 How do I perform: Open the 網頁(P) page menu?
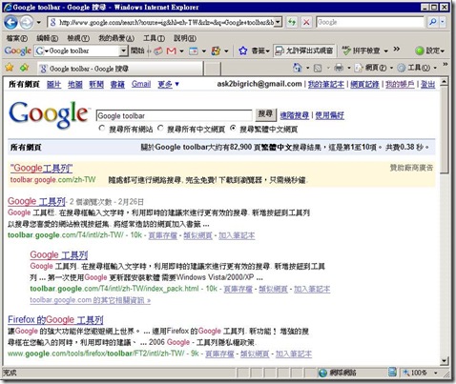click(374, 68)
